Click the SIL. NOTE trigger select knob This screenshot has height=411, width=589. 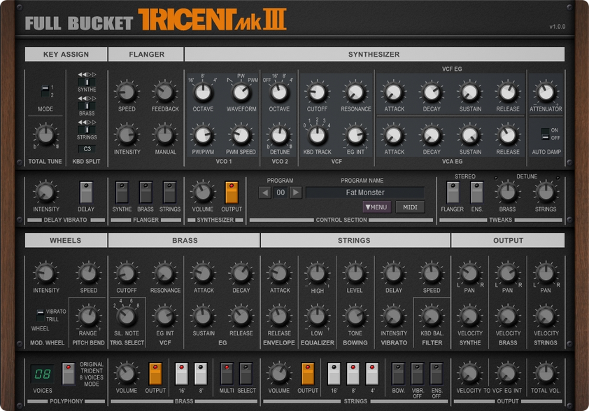127,316
